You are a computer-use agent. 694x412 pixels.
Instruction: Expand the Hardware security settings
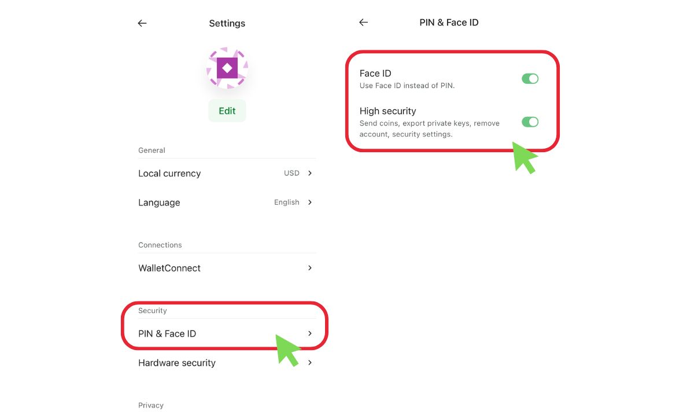pyautogui.click(x=176, y=363)
